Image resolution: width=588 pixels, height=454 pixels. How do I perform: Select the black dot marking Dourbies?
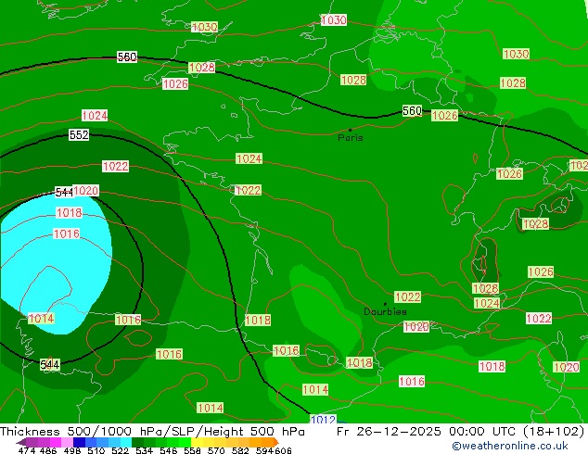pos(385,304)
